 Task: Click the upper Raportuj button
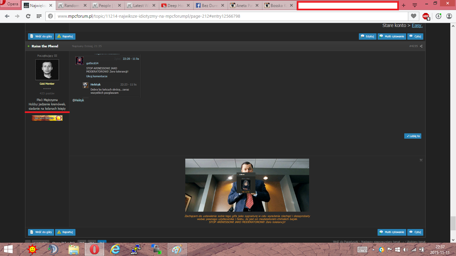[x=65, y=36]
